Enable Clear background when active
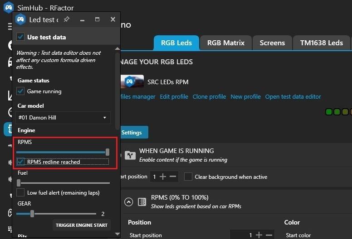 188,177
